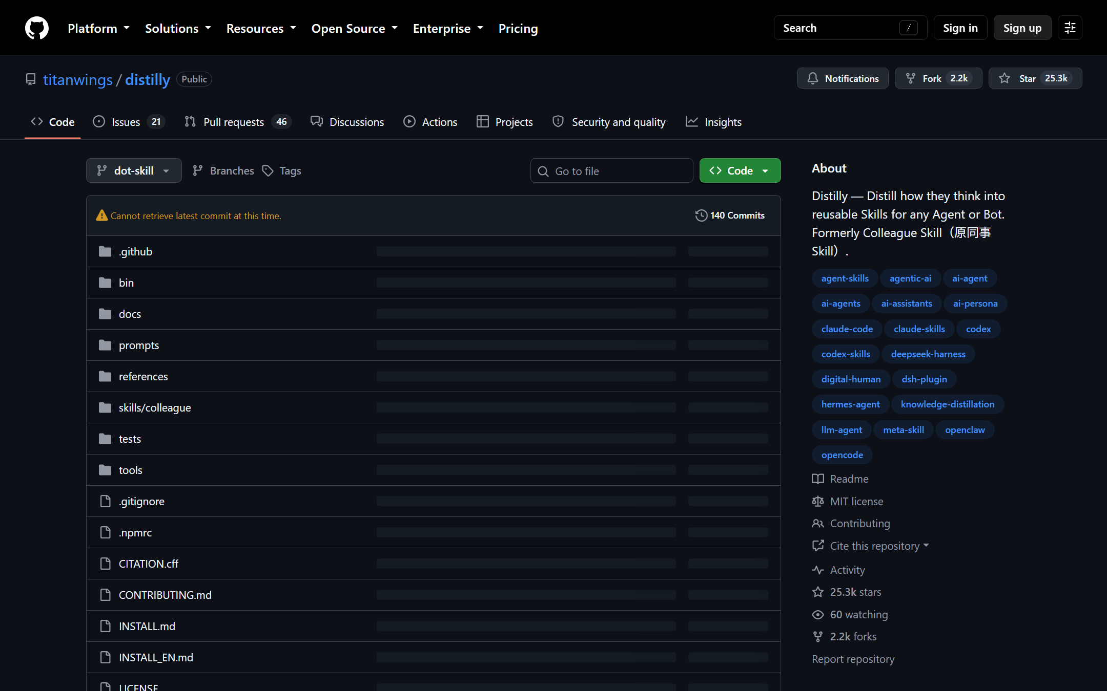Click Report repository link
The image size is (1107, 691).
click(853, 659)
